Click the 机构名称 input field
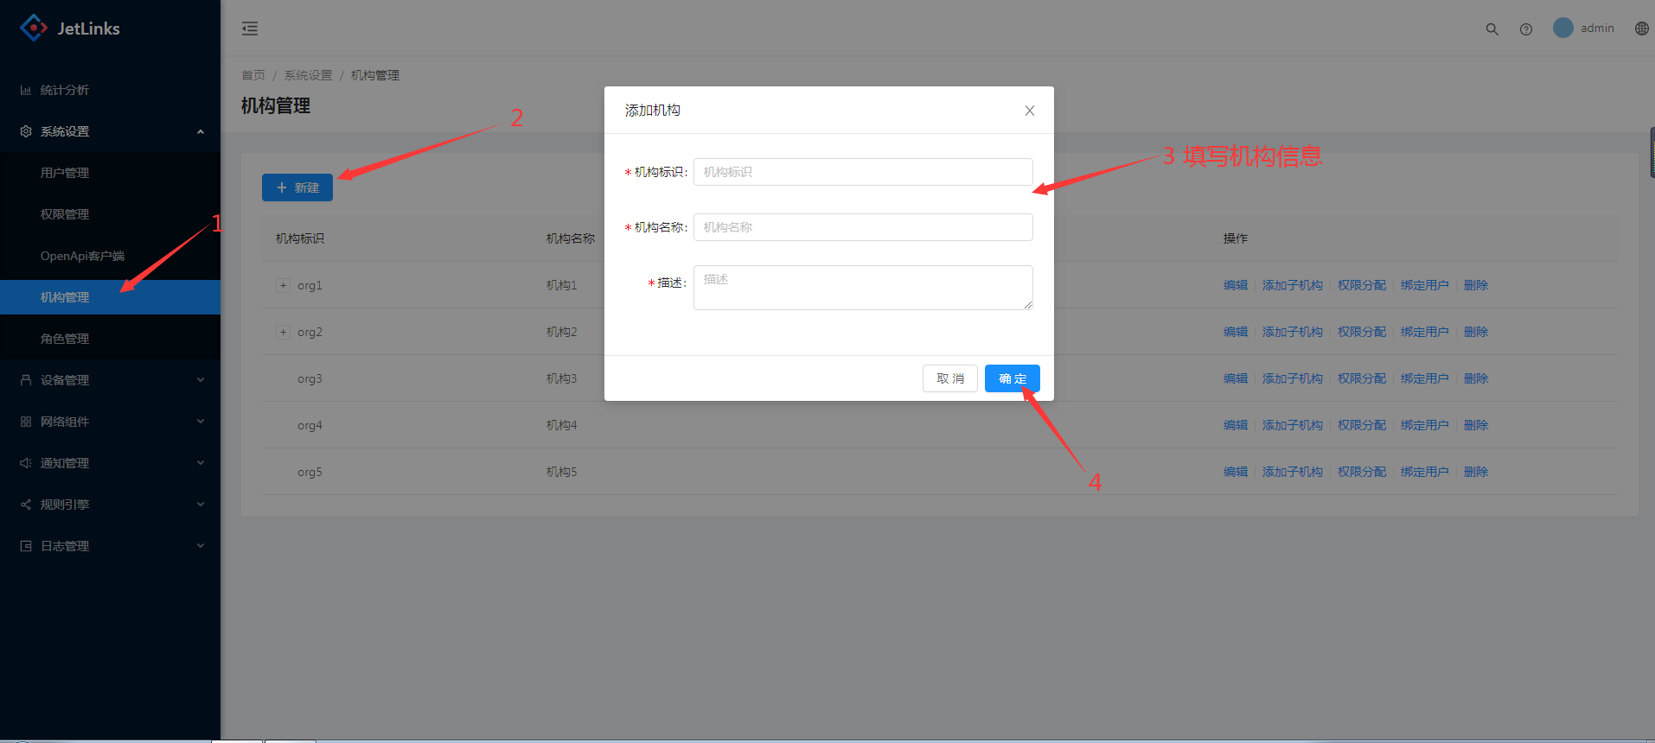The height and width of the screenshot is (743, 1655). pyautogui.click(x=862, y=227)
